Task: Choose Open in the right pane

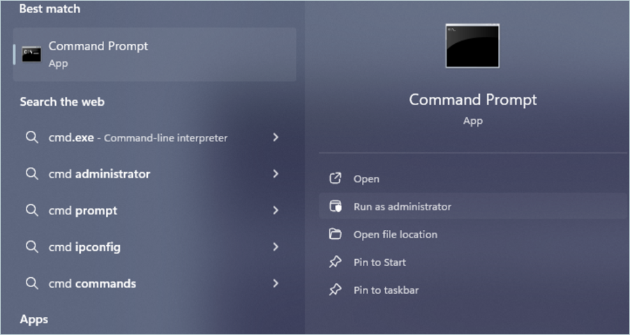Action: click(x=473, y=179)
